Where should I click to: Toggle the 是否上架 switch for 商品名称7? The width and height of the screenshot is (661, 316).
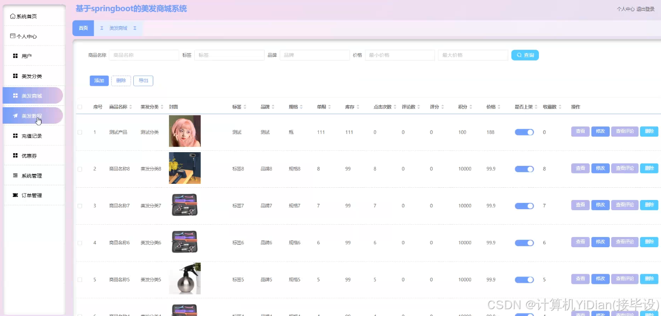524,206
